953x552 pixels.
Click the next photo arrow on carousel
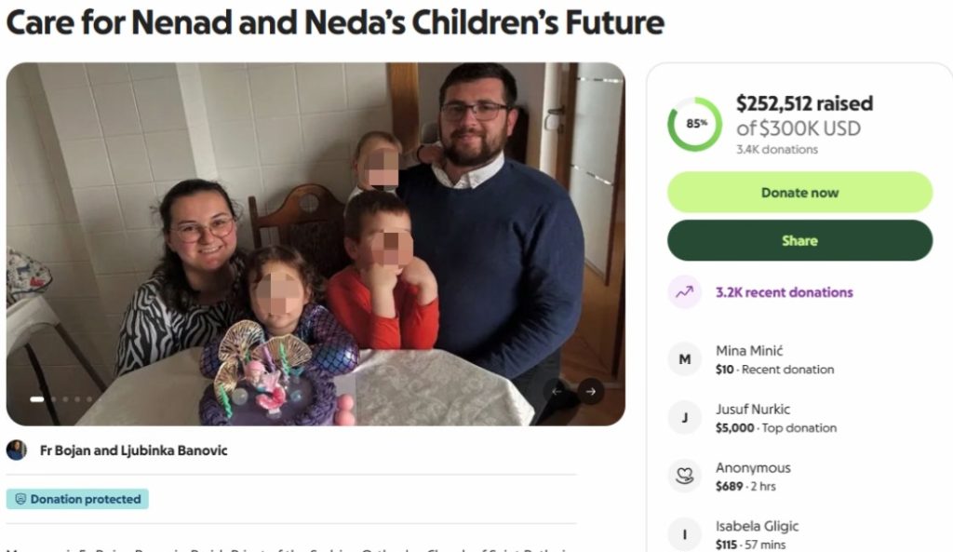(590, 392)
